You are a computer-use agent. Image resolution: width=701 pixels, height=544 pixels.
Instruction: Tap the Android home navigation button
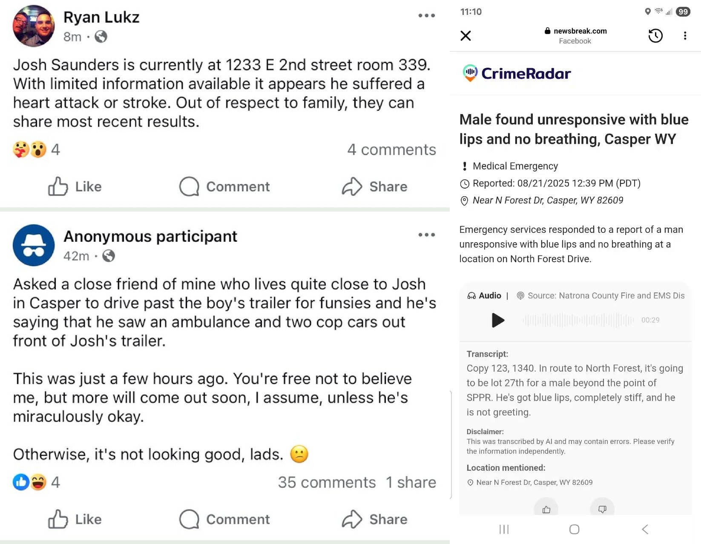click(574, 529)
